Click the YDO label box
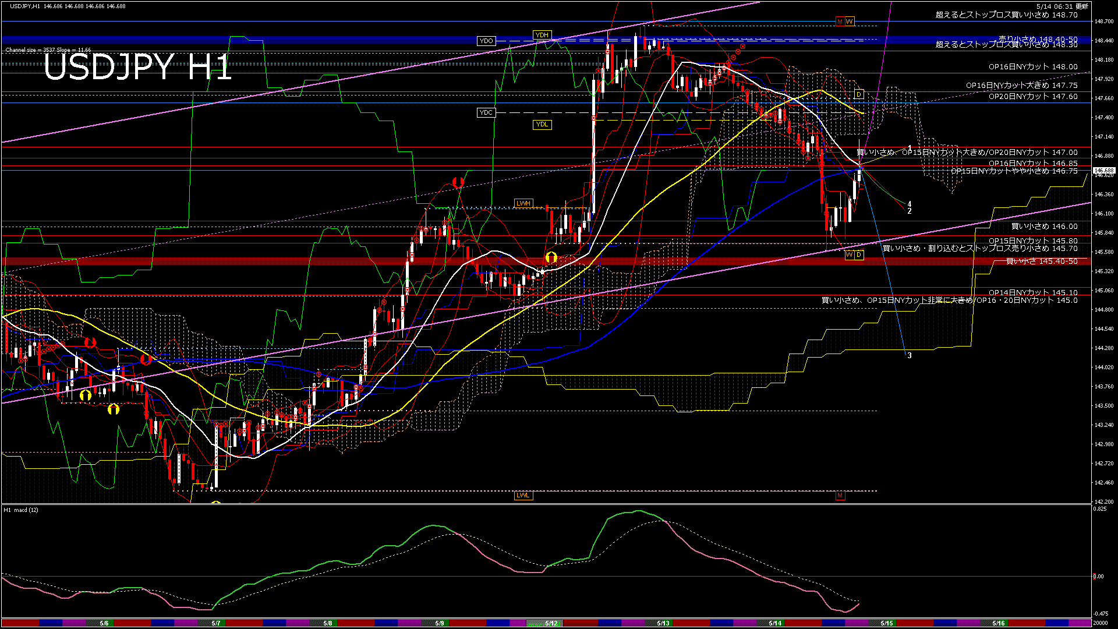Viewport: 1118px width, 629px height. coord(486,41)
